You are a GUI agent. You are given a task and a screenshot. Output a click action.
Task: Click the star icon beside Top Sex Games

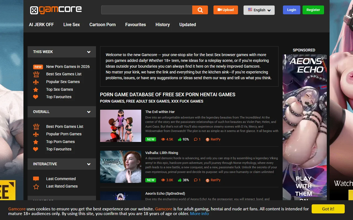pyautogui.click(x=36, y=89)
